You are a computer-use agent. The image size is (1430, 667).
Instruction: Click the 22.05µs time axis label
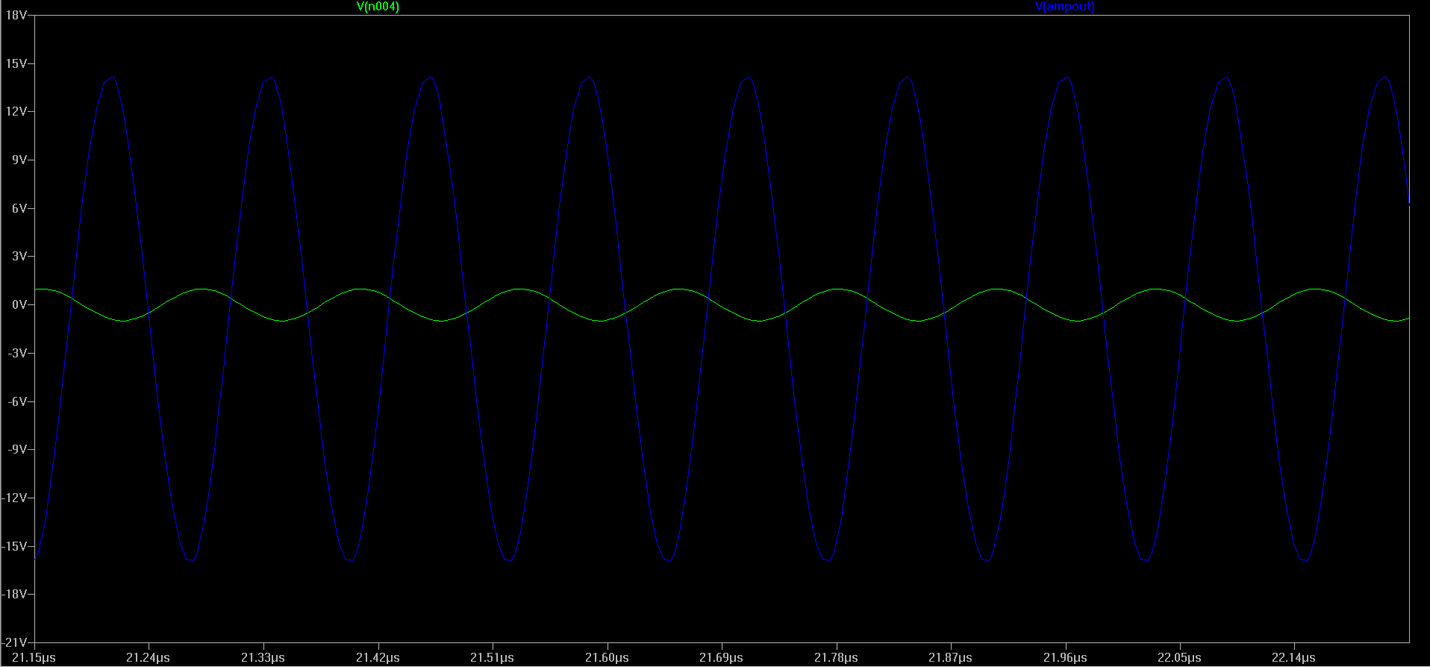tap(1179, 657)
